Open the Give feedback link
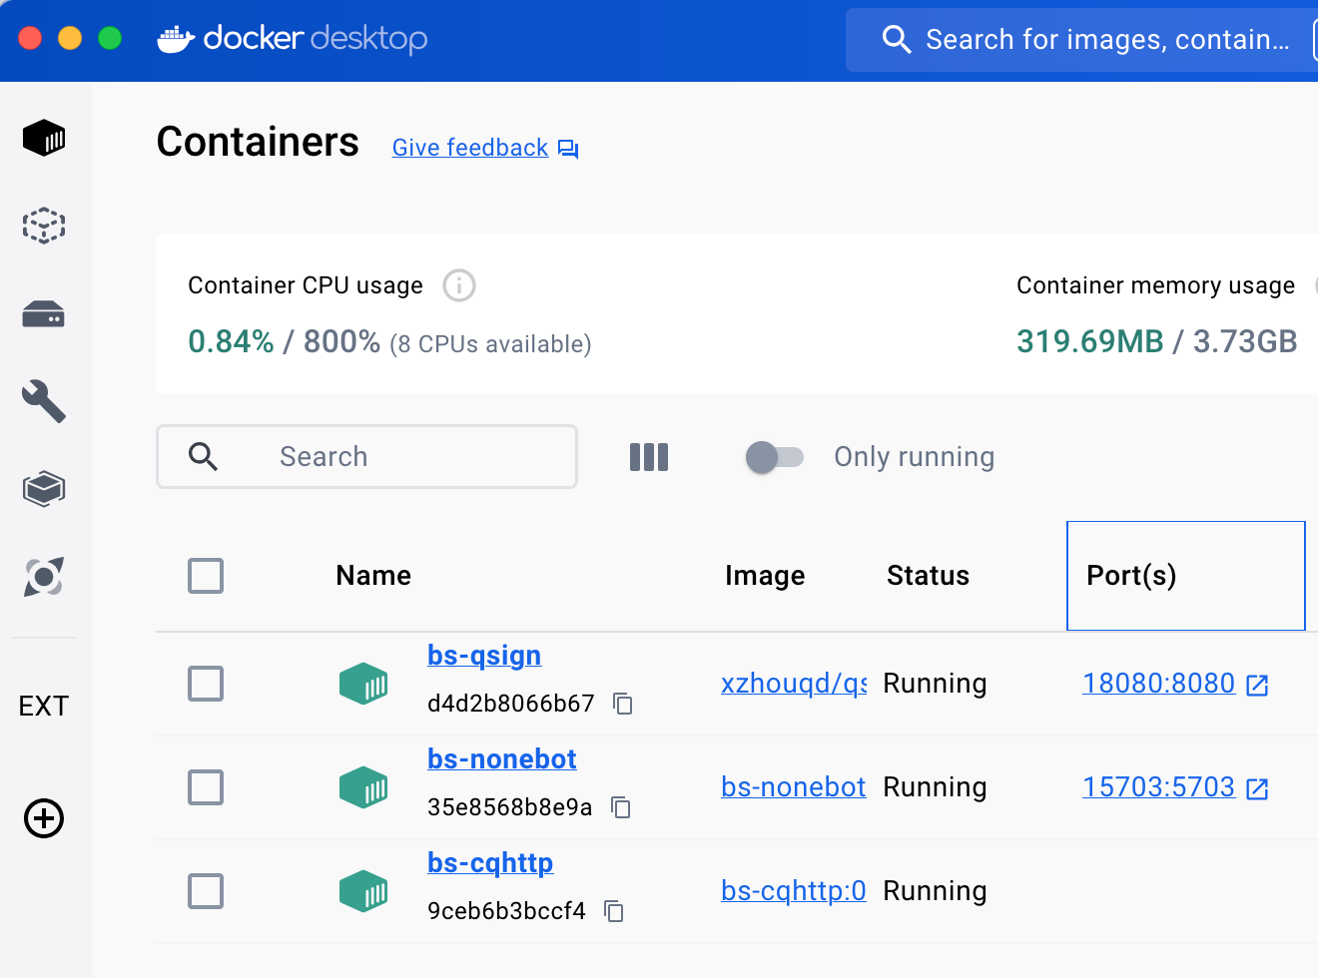 [x=470, y=148]
